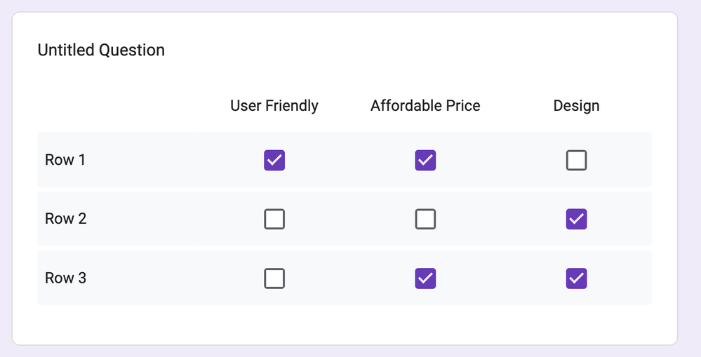Screen dimensions: 701x357
Task: Uncheck Affordable Price checkbox in Row 1
Action: click(425, 161)
